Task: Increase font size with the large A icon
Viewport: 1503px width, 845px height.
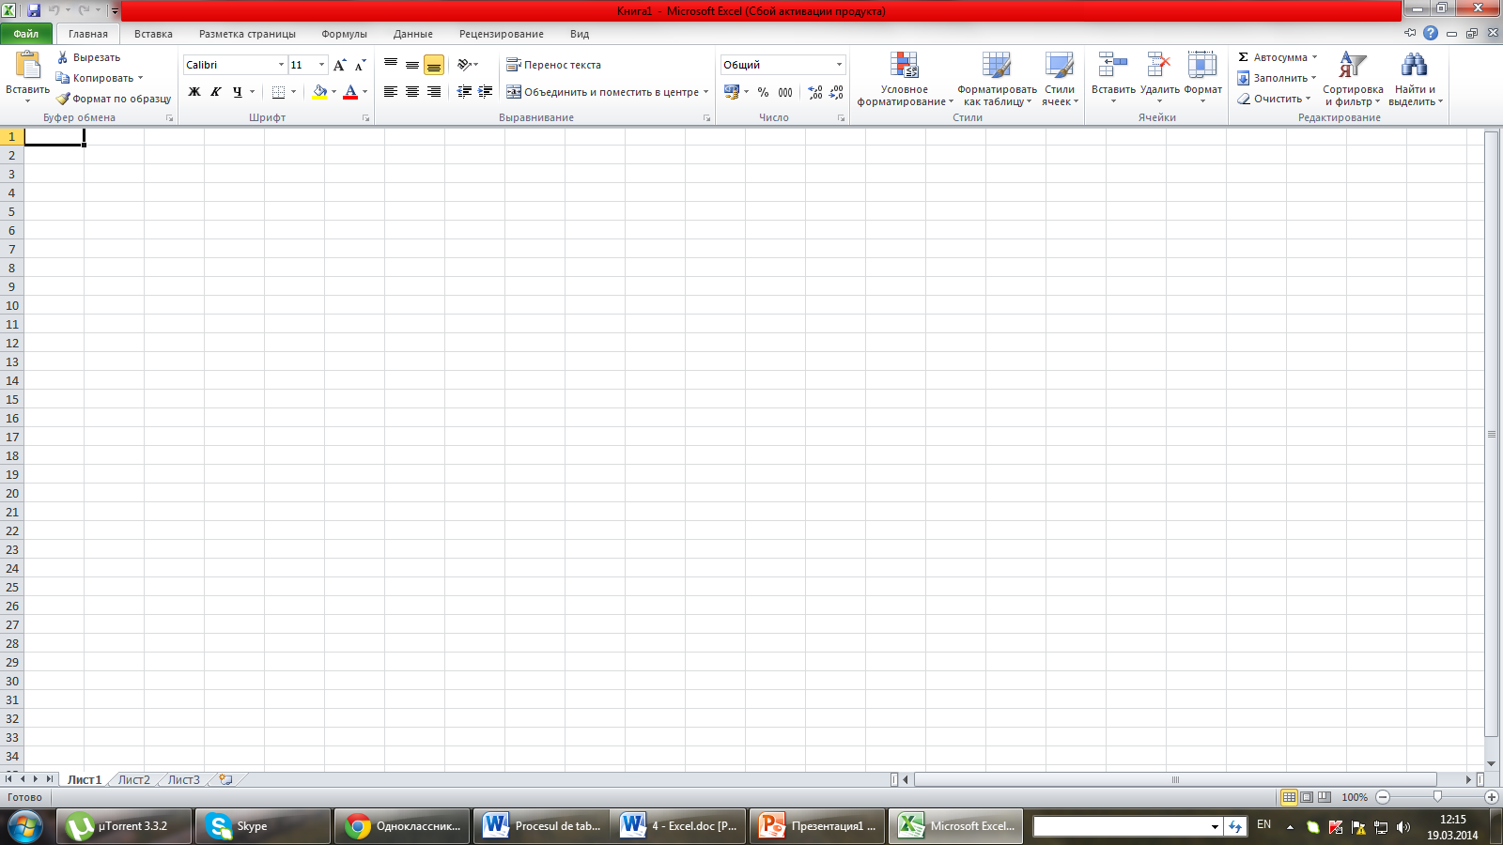Action: click(340, 65)
